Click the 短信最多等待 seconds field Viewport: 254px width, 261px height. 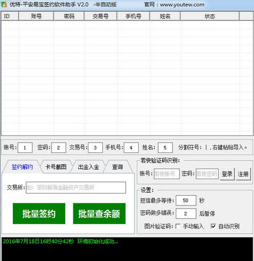pos(186,201)
